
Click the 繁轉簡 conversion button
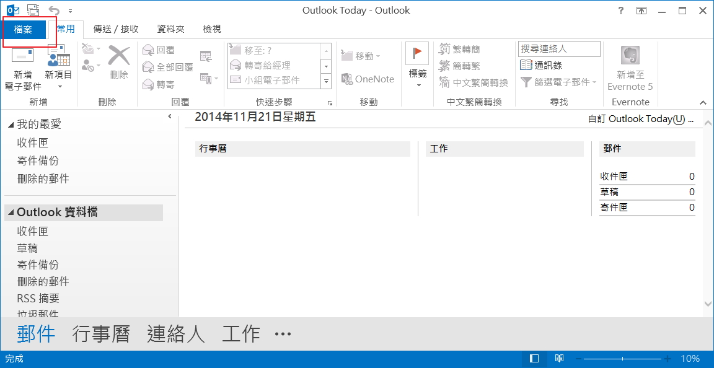[x=459, y=49]
